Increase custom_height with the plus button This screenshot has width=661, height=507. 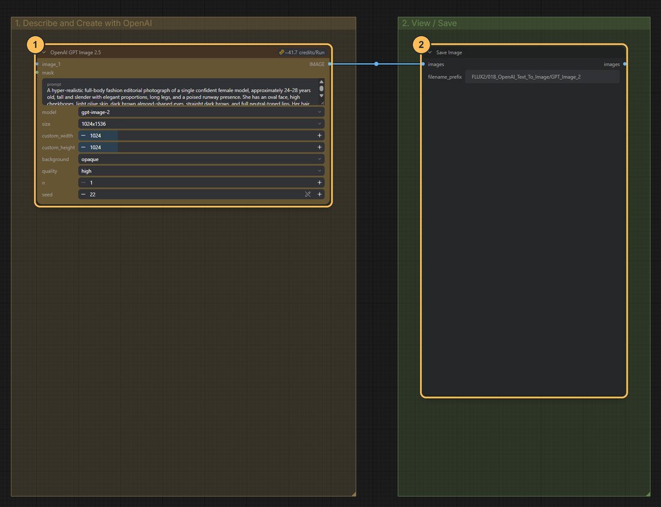click(x=320, y=148)
